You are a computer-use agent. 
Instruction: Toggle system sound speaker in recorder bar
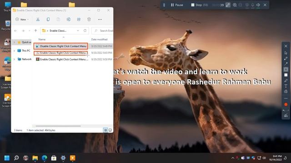[x=258, y=5]
